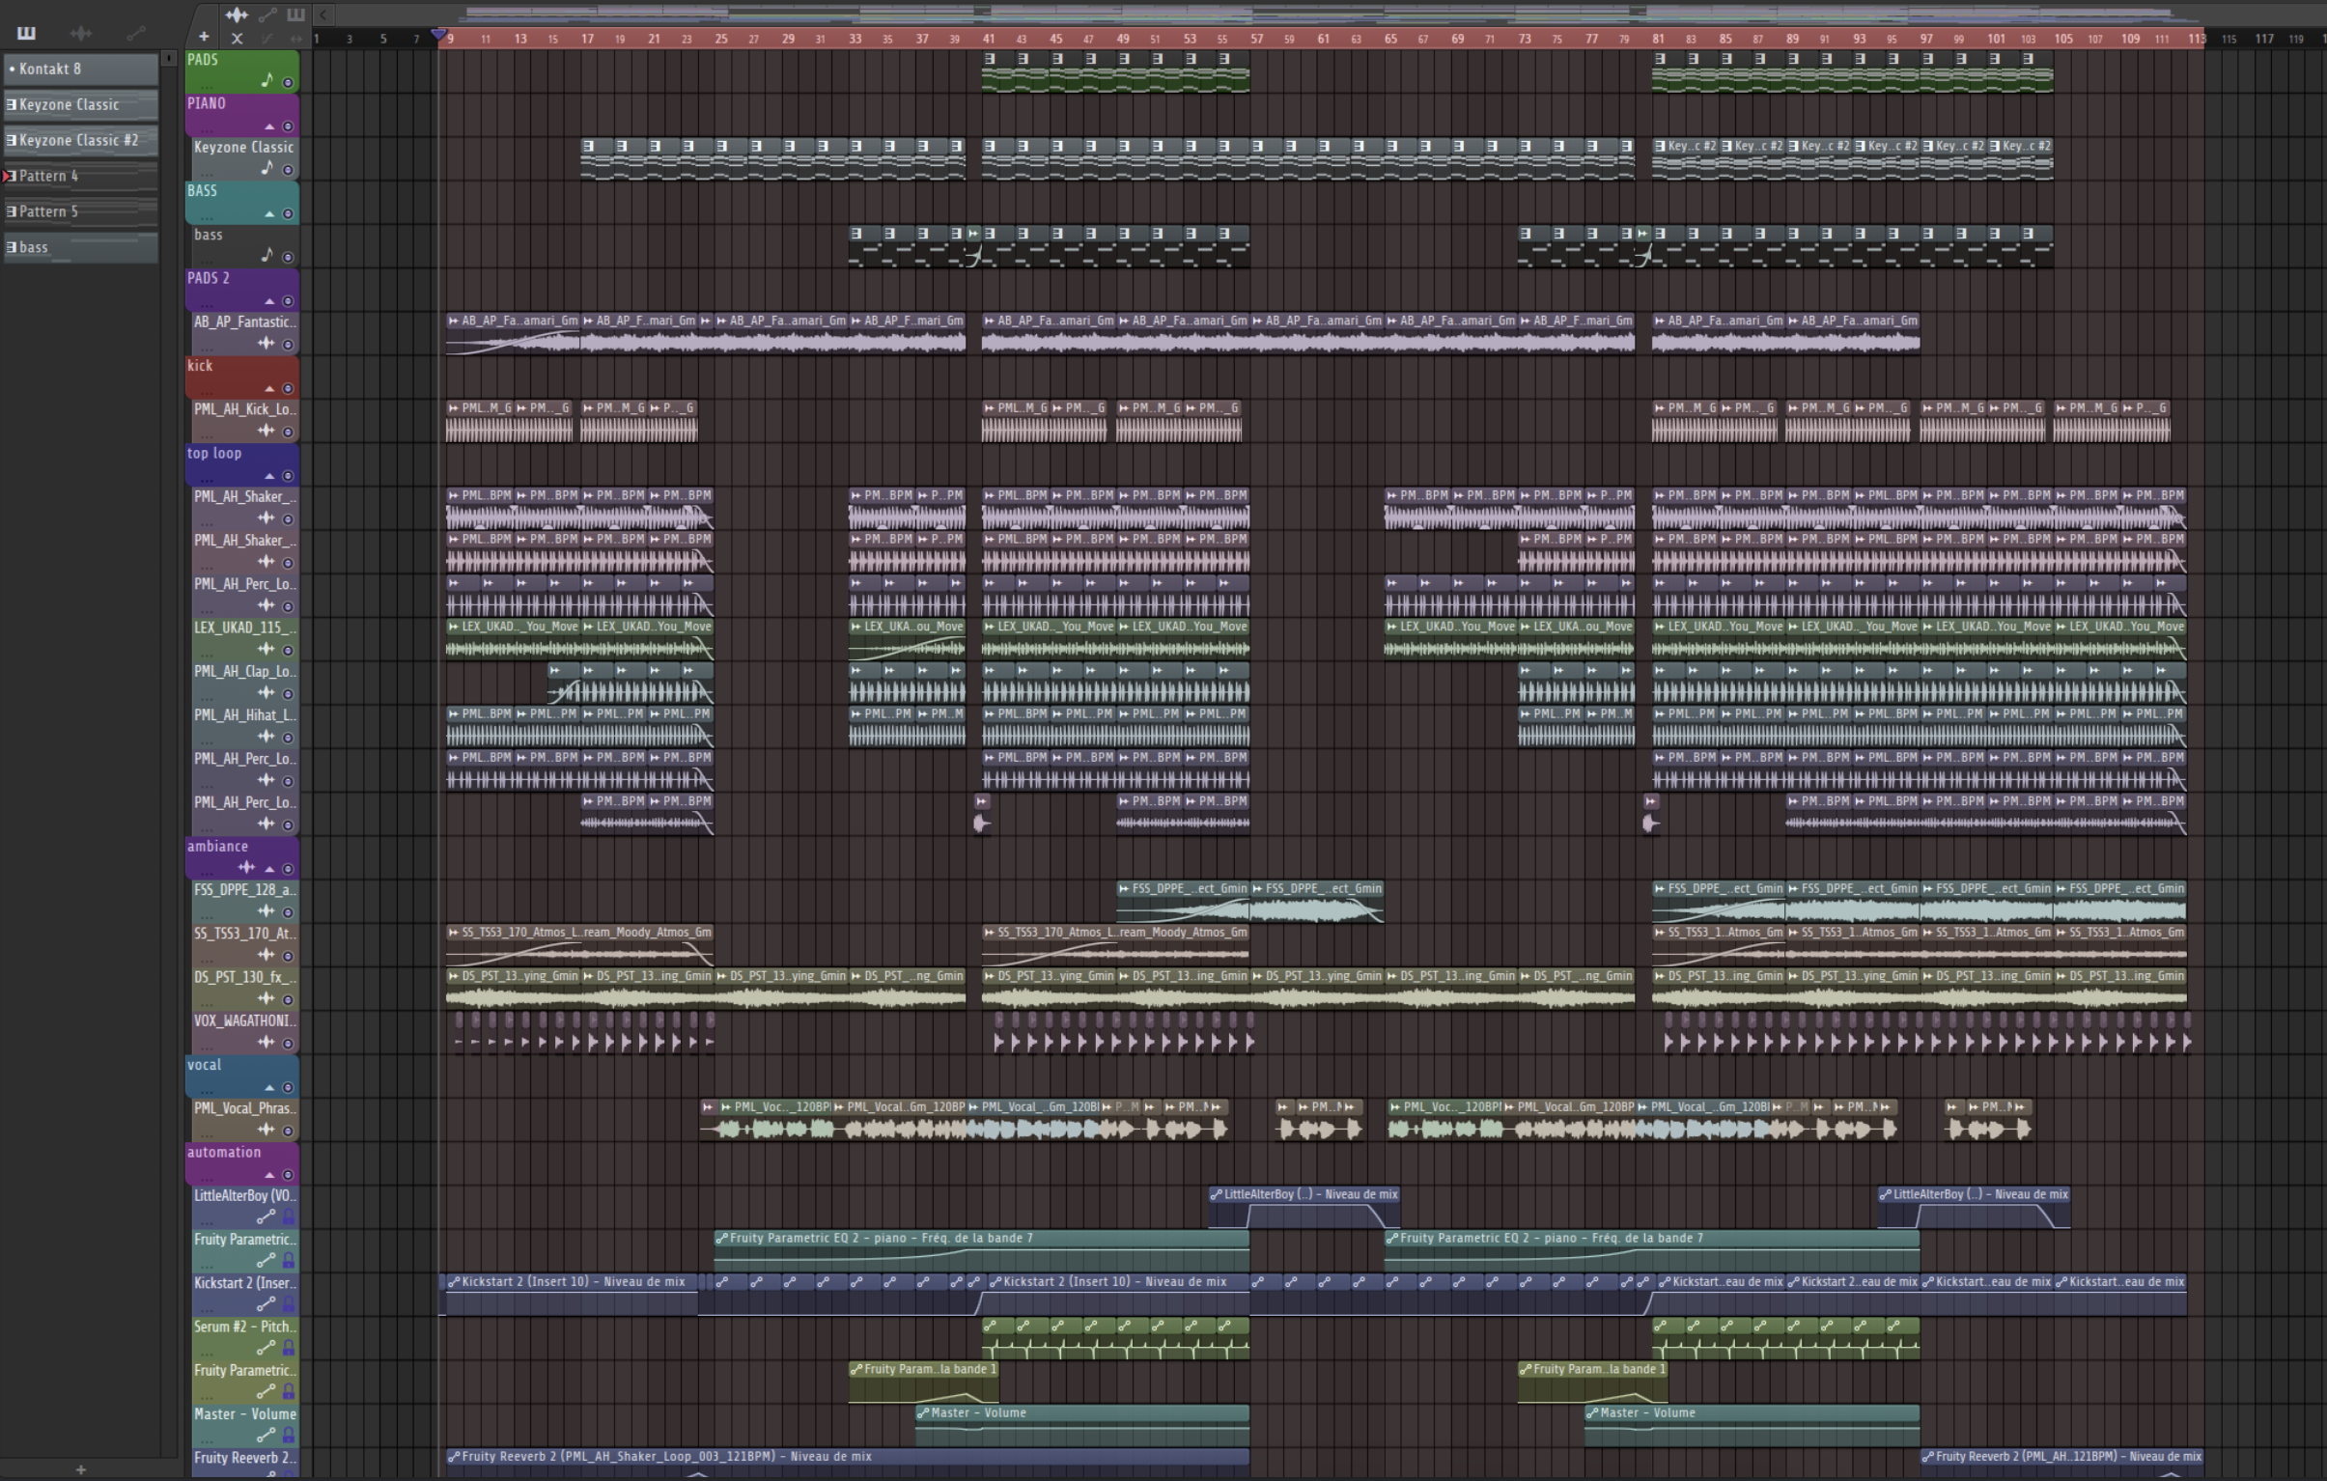Screen dimensions: 2327x1481
Task: Select the patterns filter icon in picker panel
Action: [26, 33]
